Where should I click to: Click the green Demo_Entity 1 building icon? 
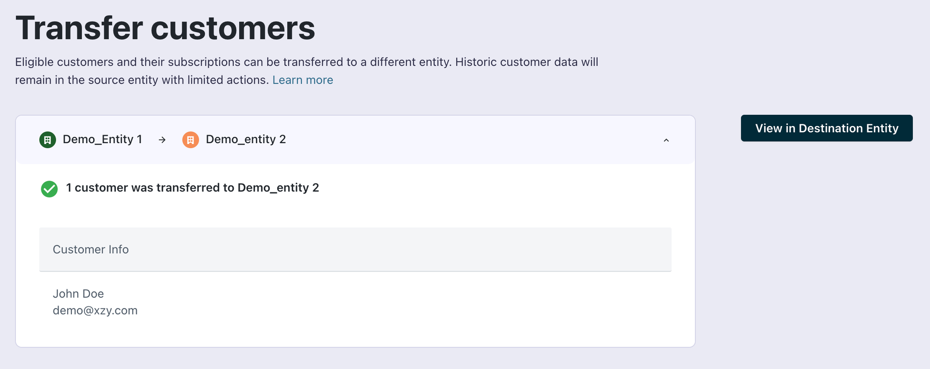tap(47, 140)
